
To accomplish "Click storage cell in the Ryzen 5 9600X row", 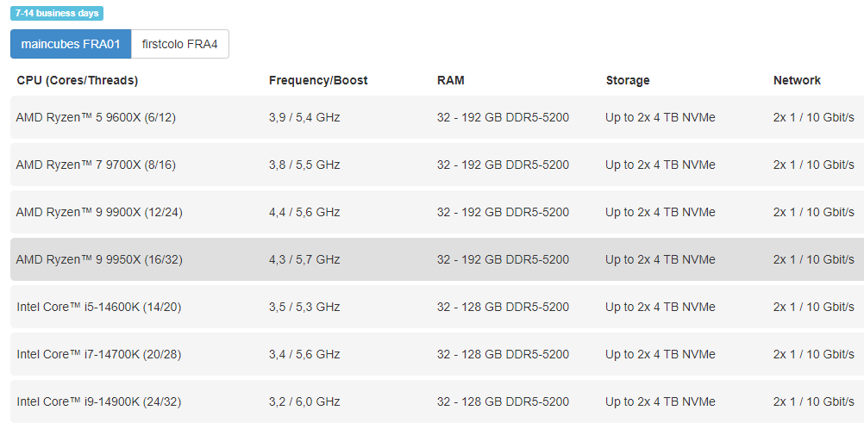I will point(661,117).
